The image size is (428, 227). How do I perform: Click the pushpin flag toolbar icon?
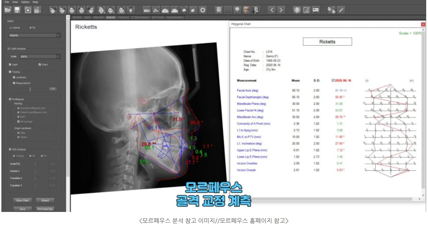tap(218, 10)
